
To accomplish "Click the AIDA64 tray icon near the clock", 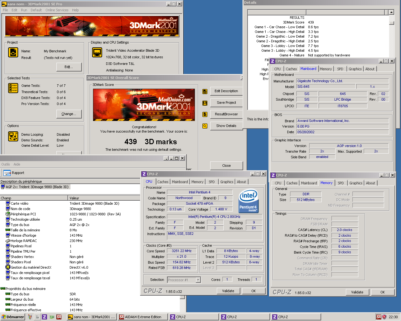I will tap(379, 317).
